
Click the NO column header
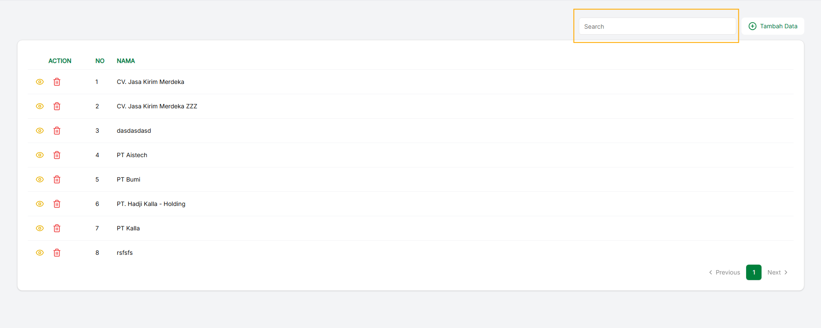[x=100, y=61]
